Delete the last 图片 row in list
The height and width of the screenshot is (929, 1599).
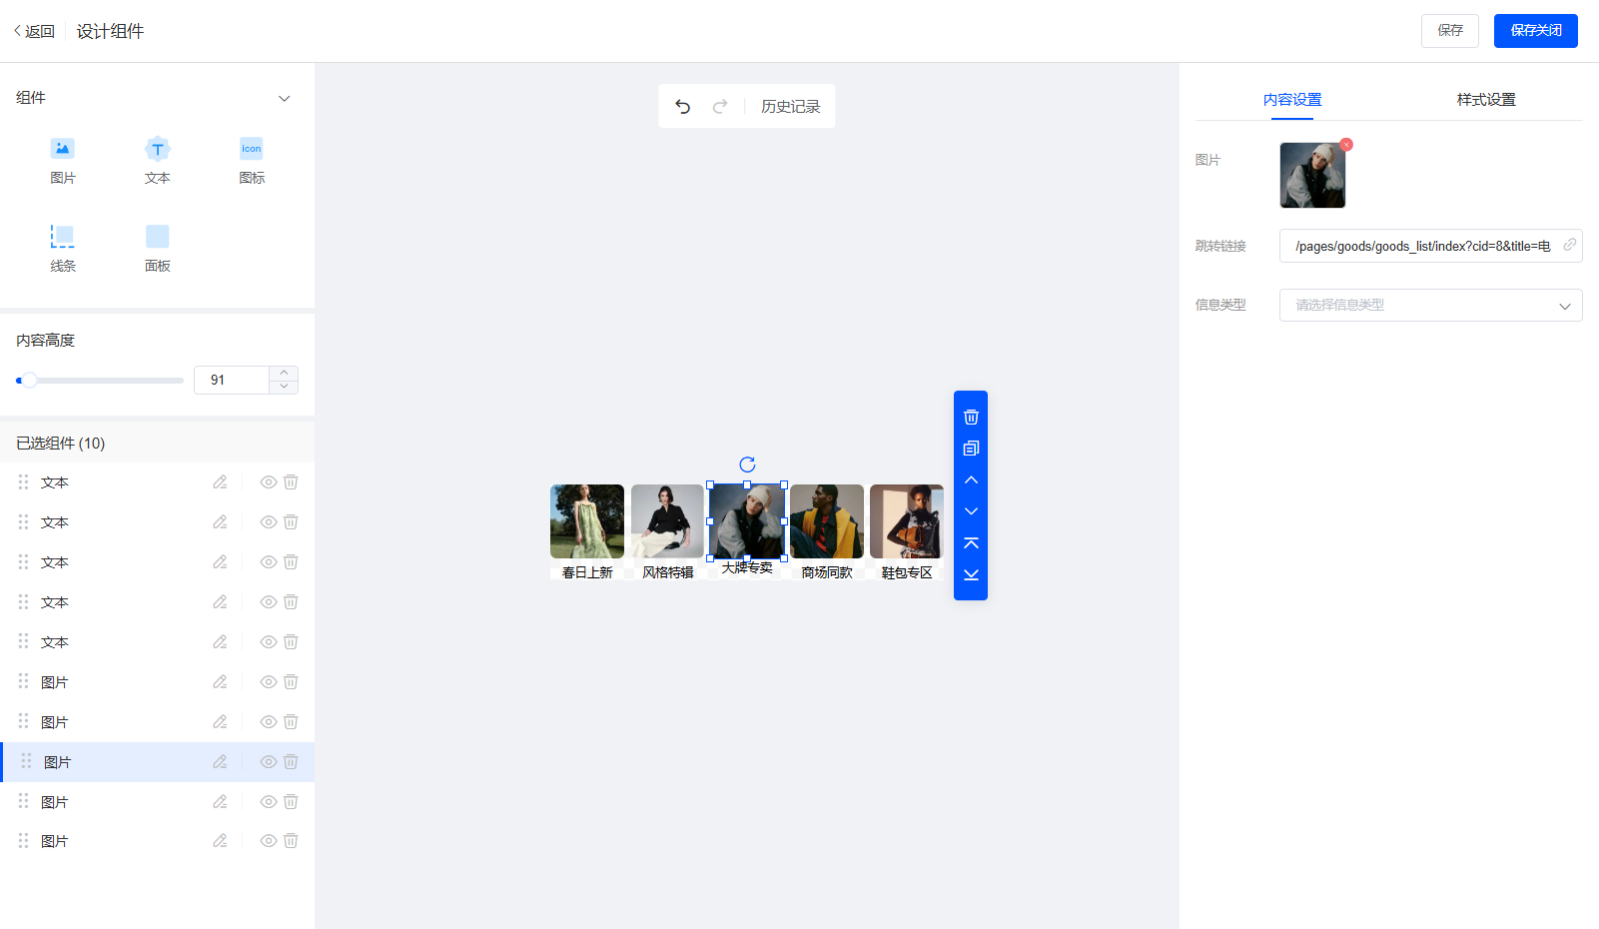click(291, 841)
